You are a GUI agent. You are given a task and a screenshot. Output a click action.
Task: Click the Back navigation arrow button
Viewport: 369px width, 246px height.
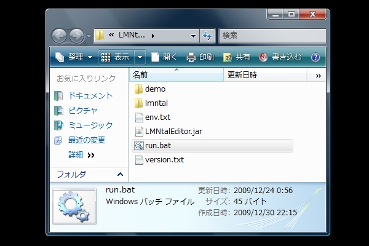[60, 36]
